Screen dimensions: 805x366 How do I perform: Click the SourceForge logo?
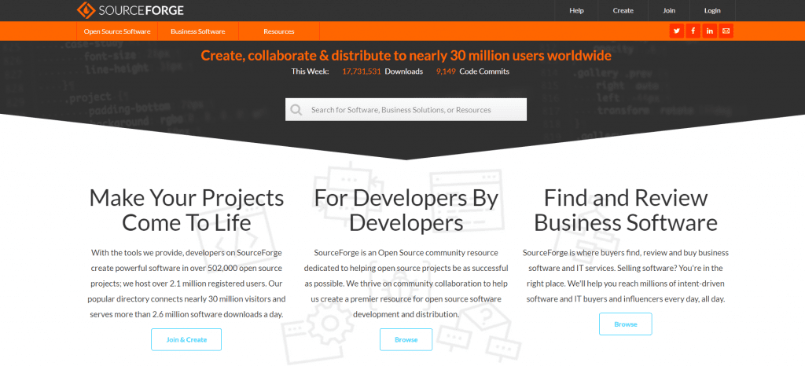pyautogui.click(x=130, y=10)
